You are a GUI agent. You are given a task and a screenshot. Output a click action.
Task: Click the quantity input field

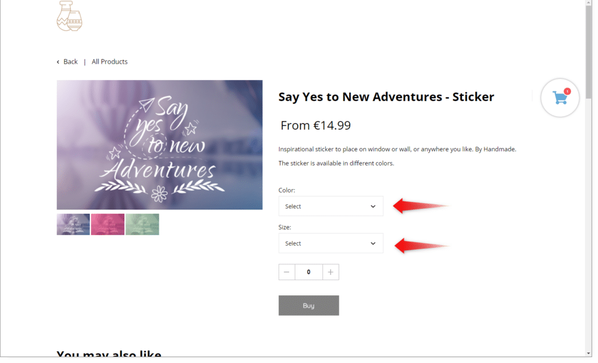pos(308,272)
